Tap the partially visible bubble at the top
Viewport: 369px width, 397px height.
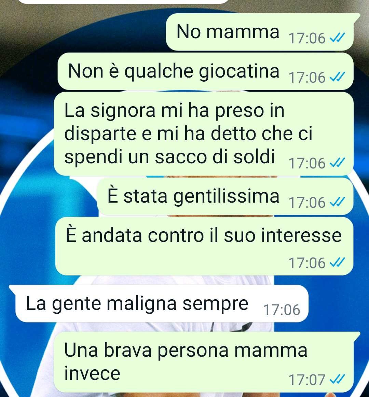(124, 2)
